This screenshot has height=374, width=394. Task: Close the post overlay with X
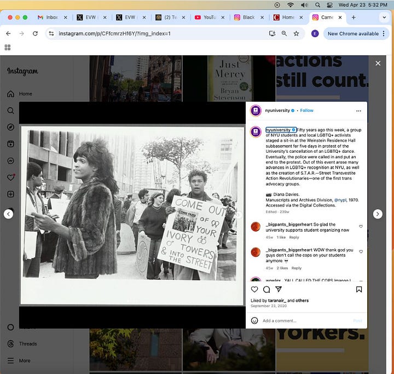click(378, 64)
